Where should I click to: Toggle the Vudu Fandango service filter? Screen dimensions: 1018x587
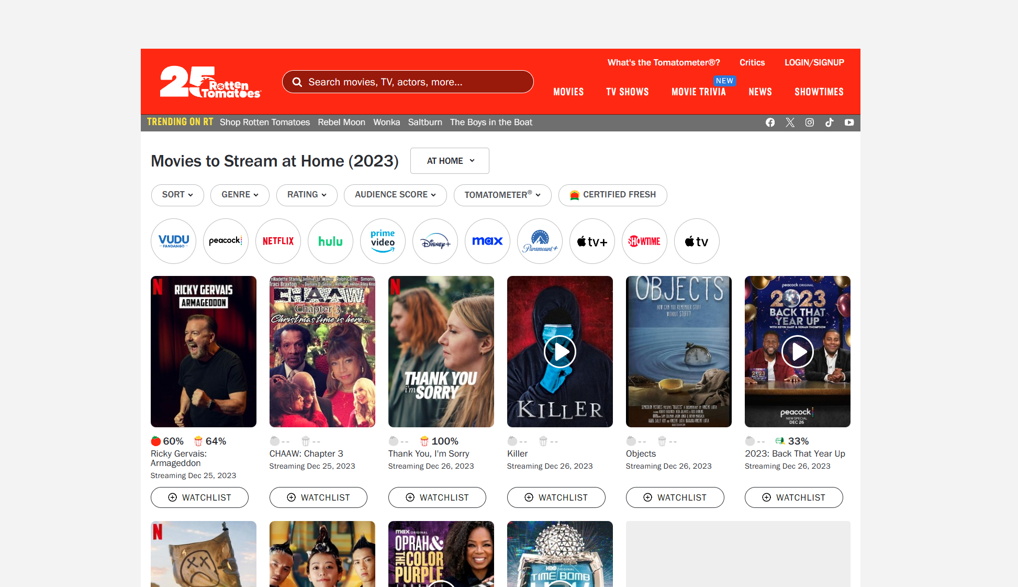click(173, 241)
